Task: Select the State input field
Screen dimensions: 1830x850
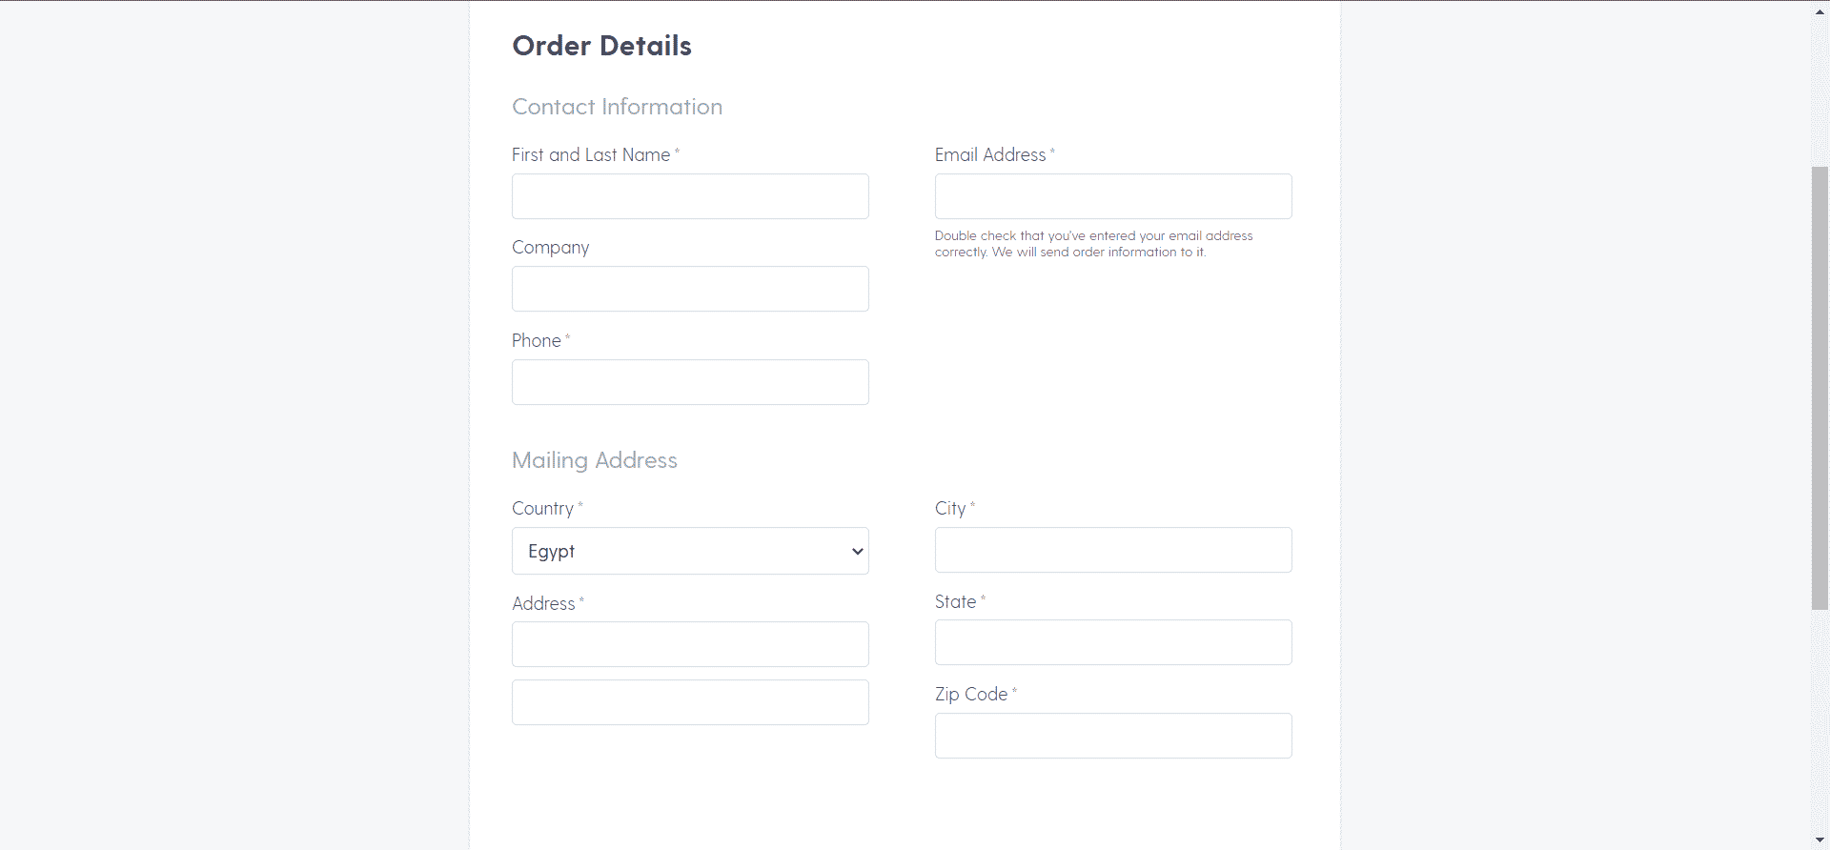Action: [x=1113, y=642]
